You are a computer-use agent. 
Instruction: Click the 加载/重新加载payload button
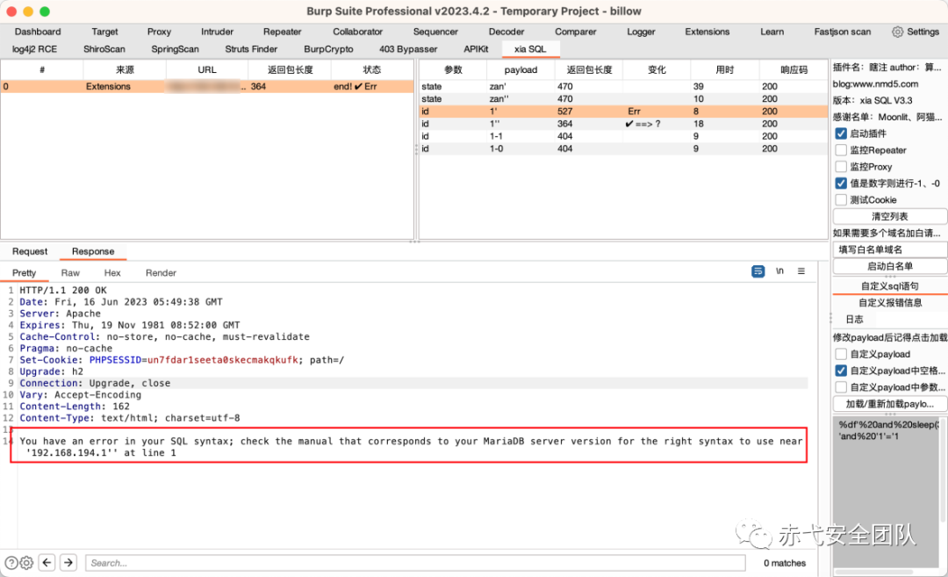tap(890, 403)
